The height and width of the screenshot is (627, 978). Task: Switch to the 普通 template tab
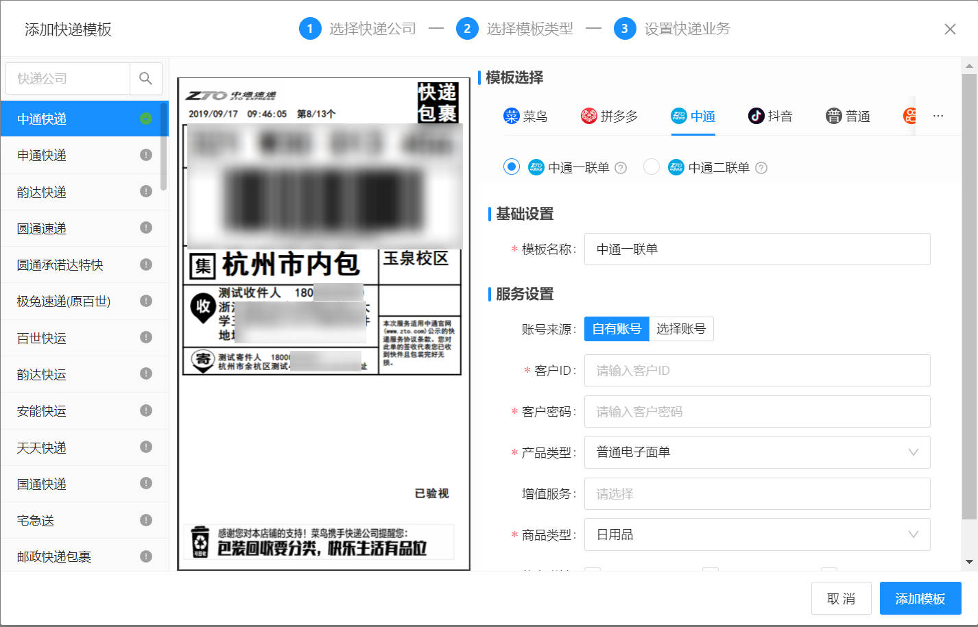pos(848,116)
